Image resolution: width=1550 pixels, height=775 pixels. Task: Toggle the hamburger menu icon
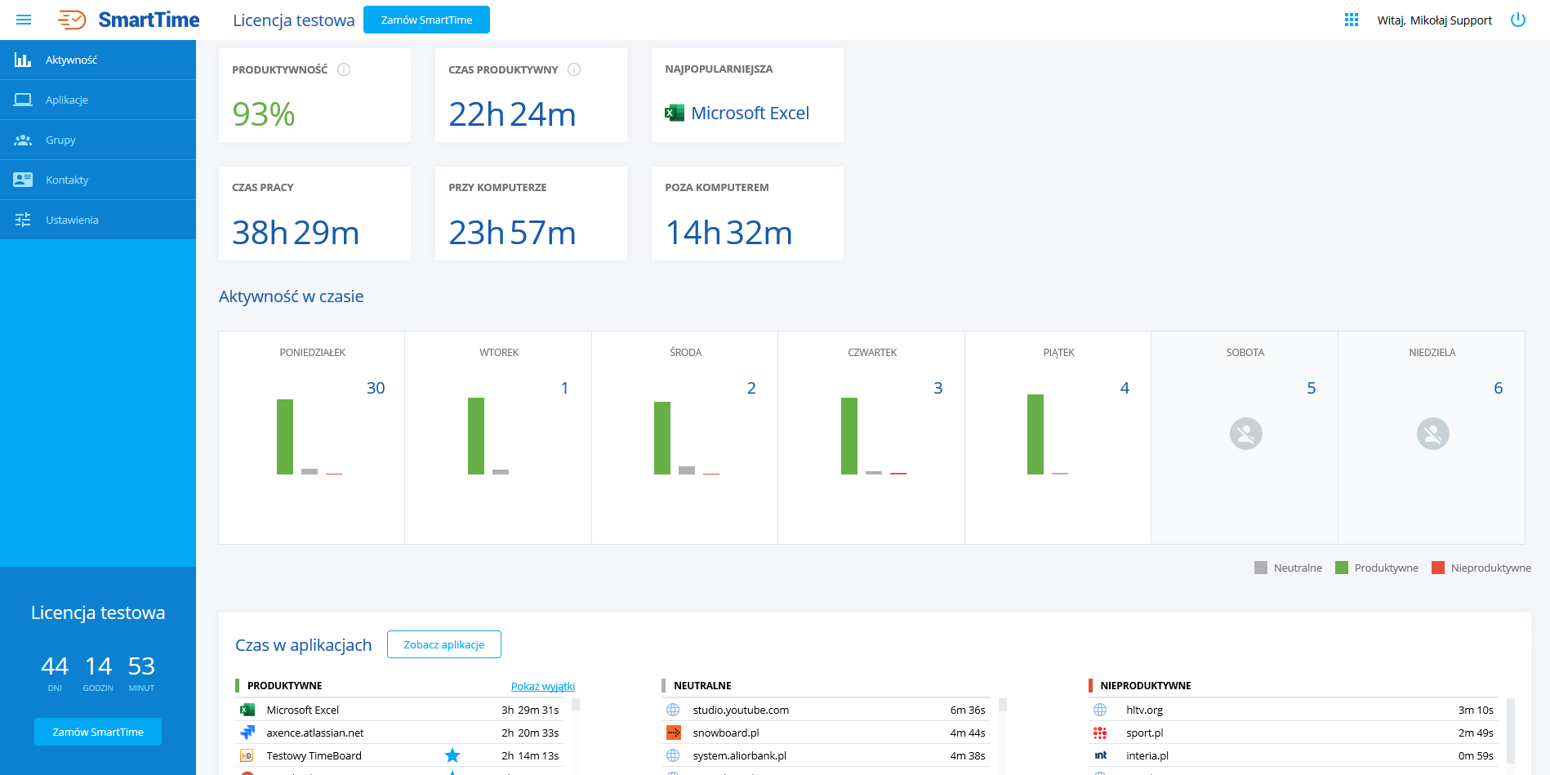point(24,20)
